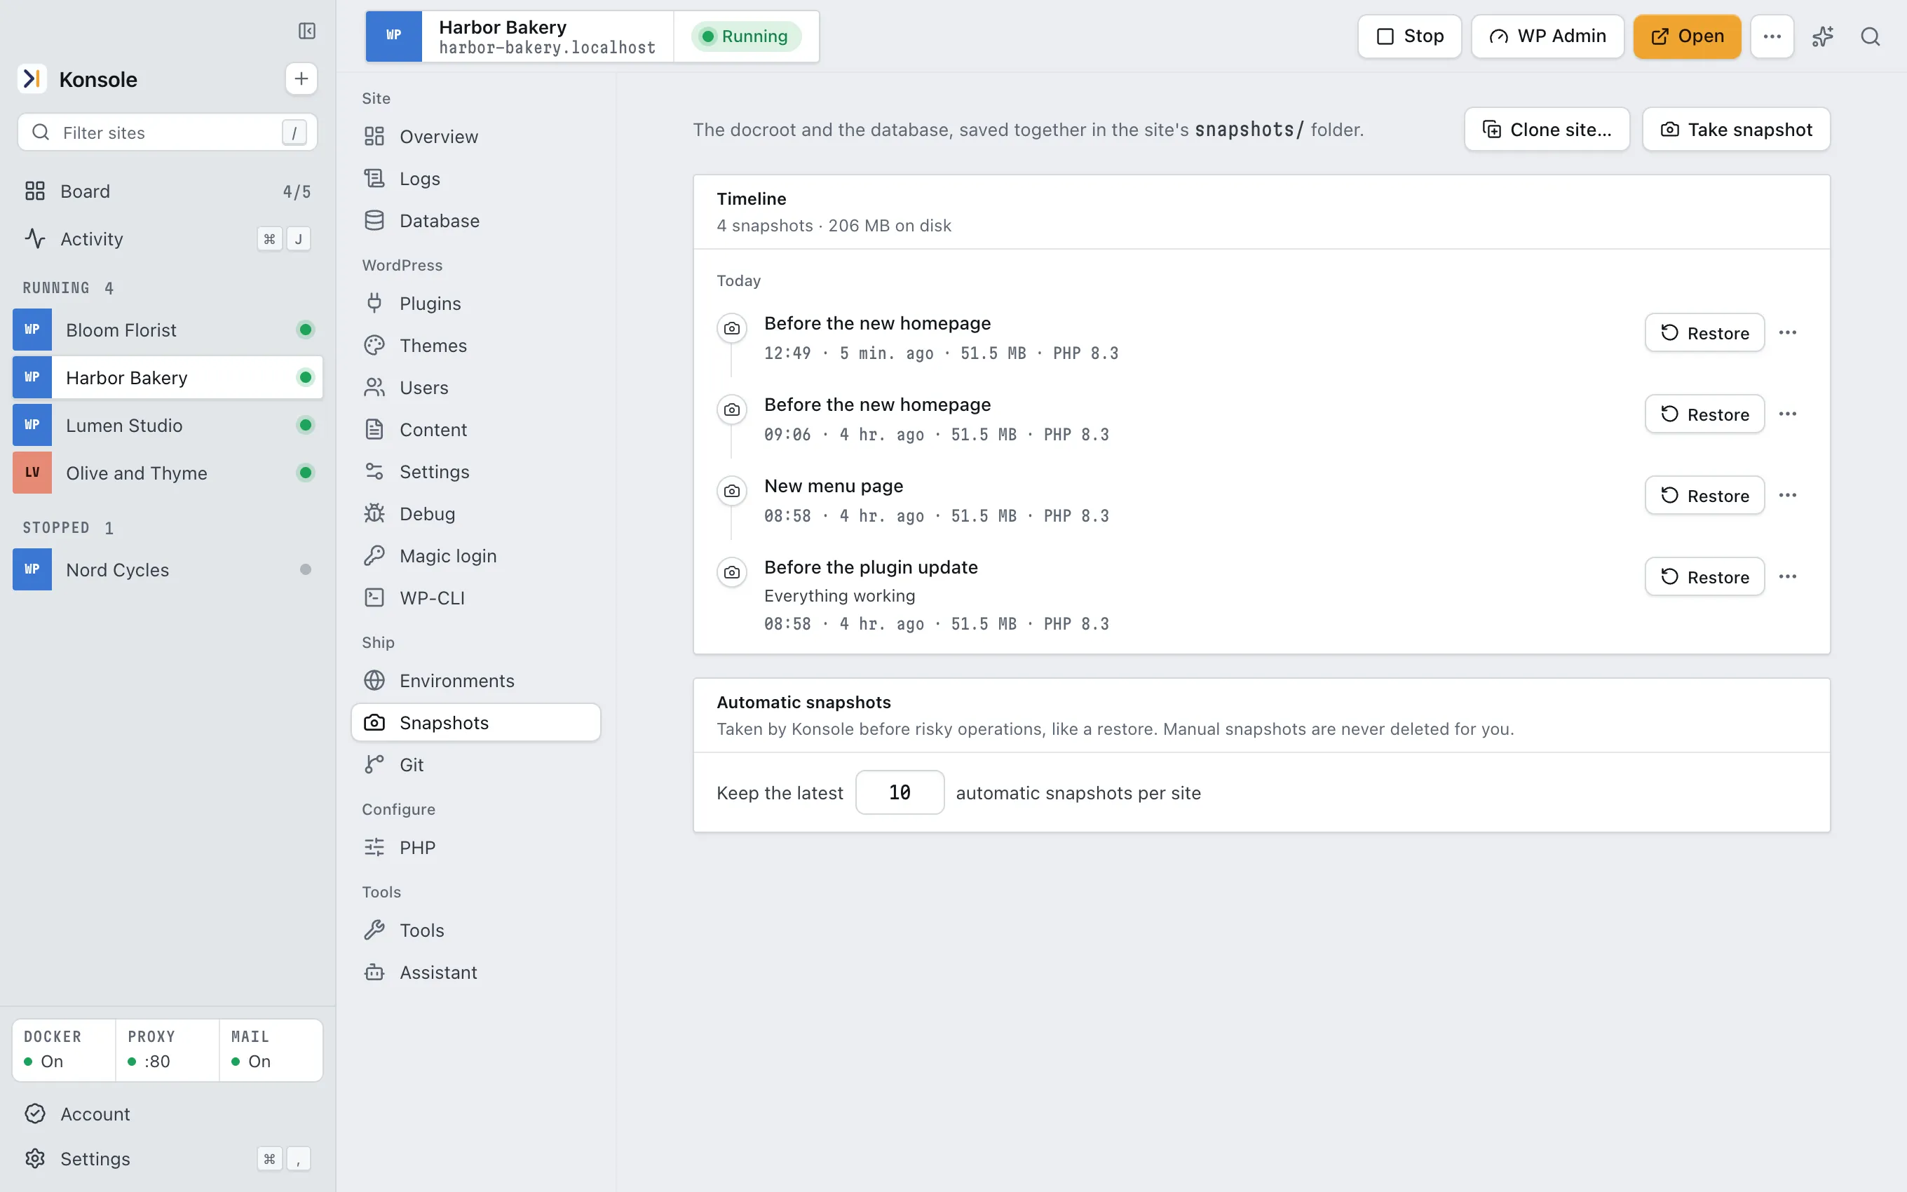The height and width of the screenshot is (1192, 1907).
Task: Open WP Admin
Action: point(1547,36)
